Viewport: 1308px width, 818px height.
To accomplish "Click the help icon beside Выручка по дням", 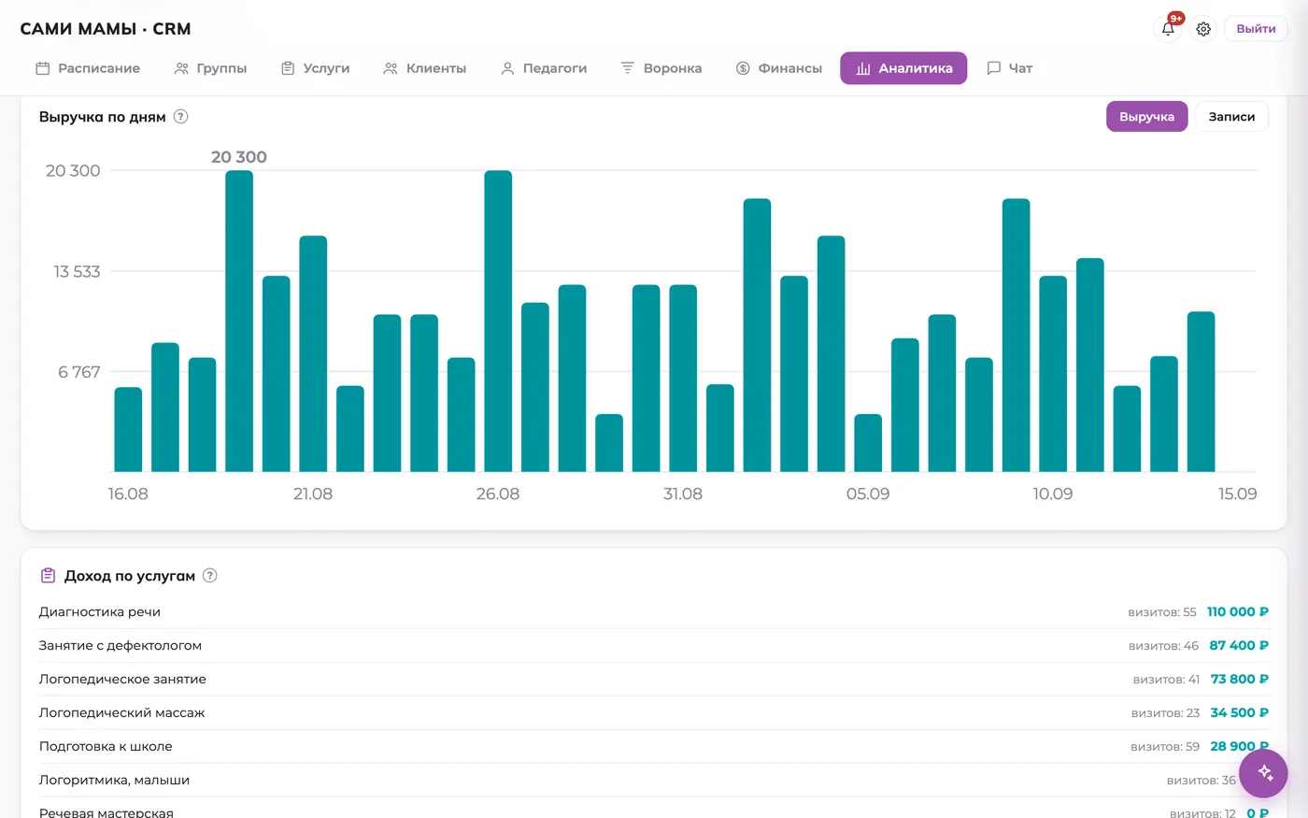I will click(181, 117).
